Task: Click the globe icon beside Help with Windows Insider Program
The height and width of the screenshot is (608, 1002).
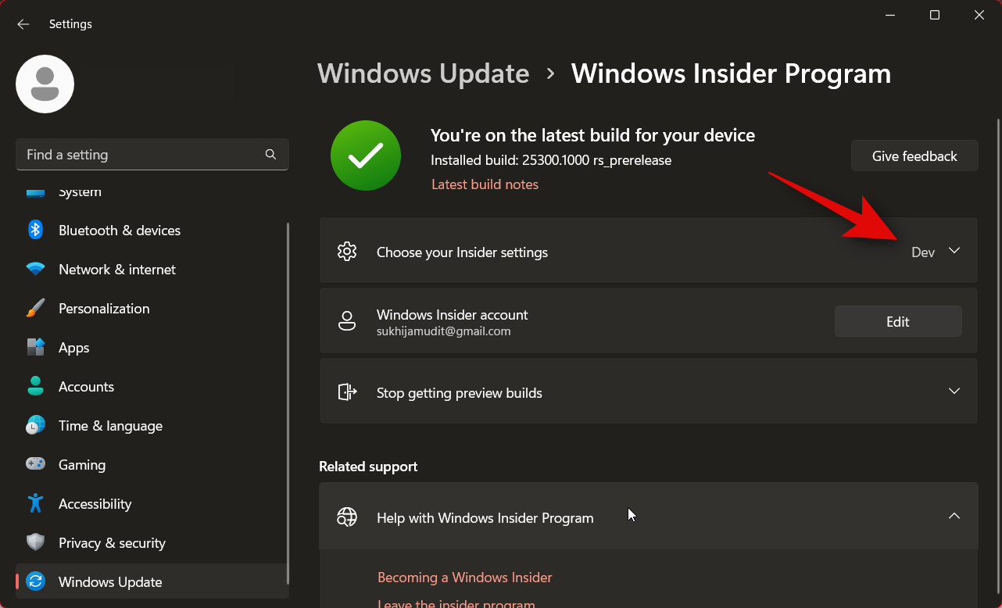Action: click(347, 517)
